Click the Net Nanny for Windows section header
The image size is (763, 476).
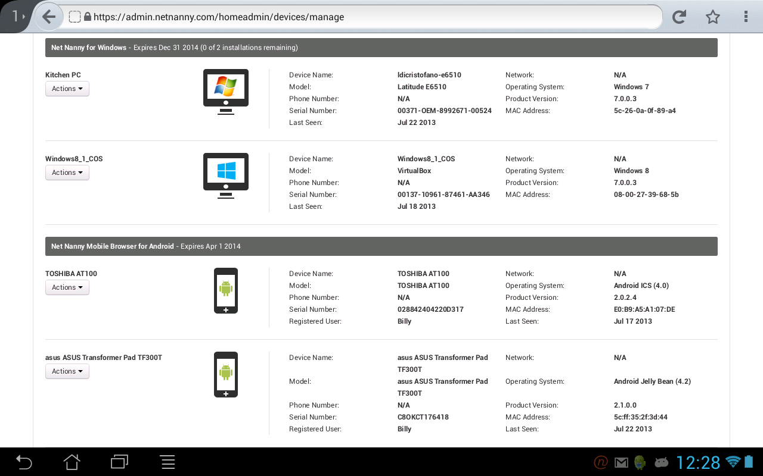tap(381, 48)
